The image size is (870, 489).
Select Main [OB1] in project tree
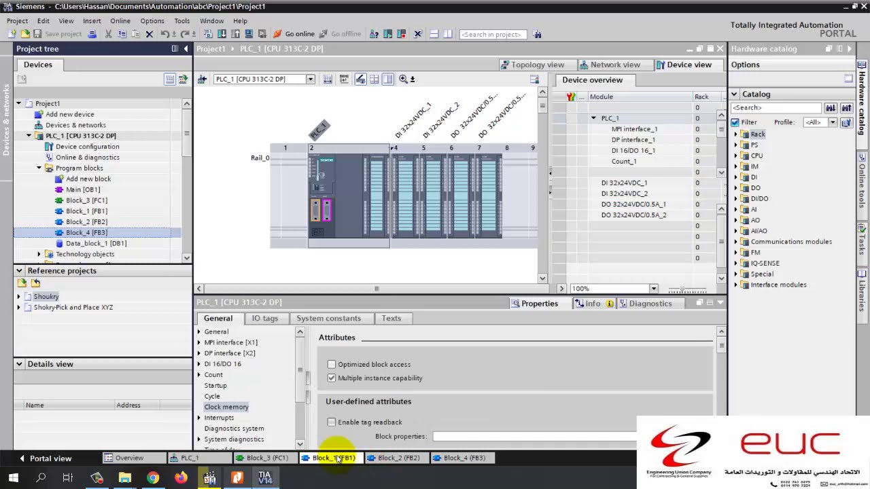(83, 189)
